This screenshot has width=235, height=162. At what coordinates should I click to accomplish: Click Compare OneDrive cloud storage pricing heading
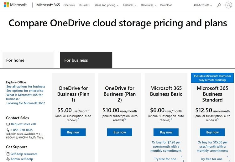(118, 23)
